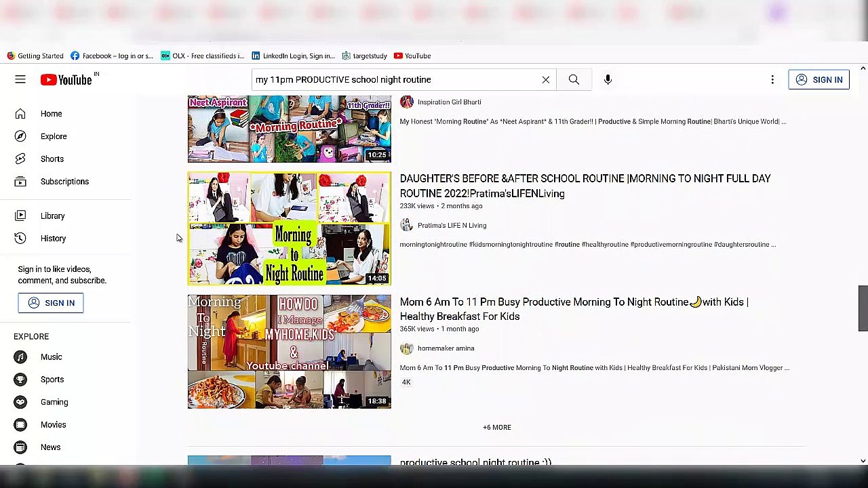The height and width of the screenshot is (488, 868).
Task: Click the EXPLORE section heading
Action: pos(31,337)
